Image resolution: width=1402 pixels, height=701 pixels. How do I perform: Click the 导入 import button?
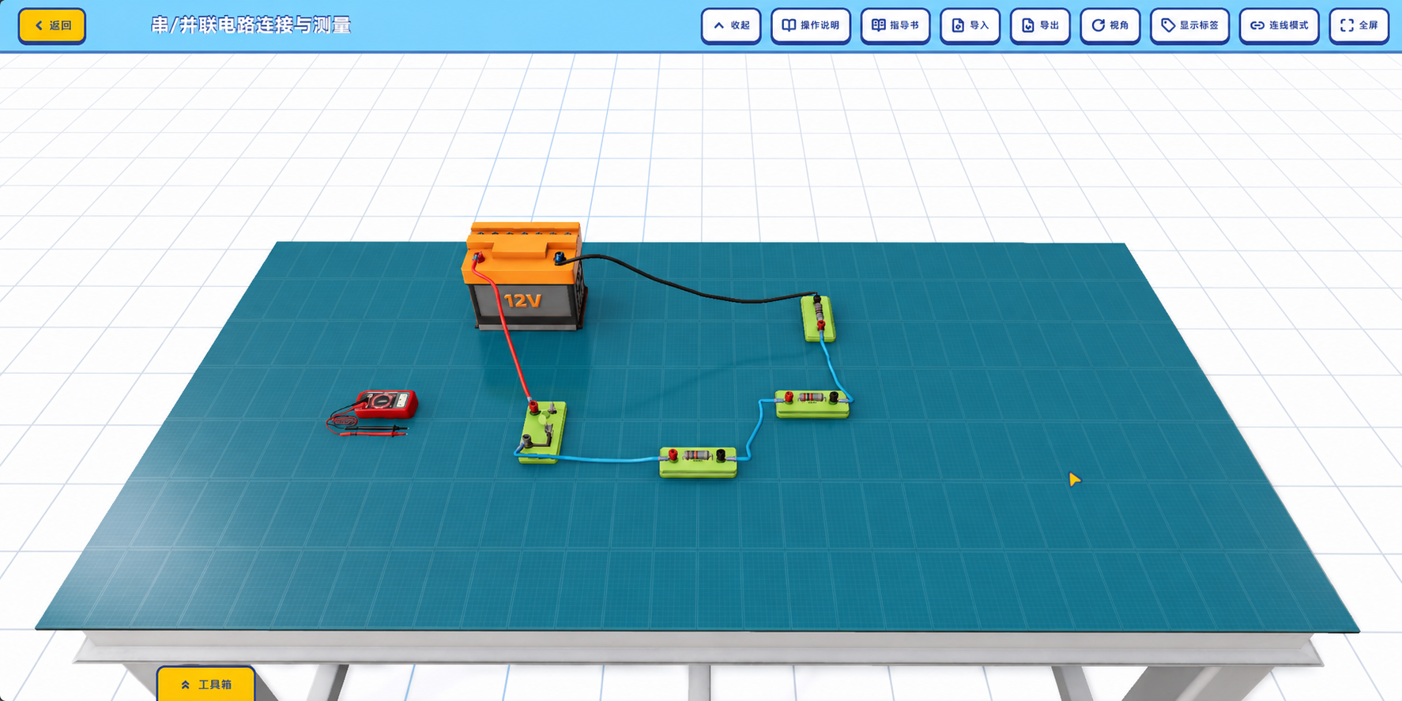[970, 25]
